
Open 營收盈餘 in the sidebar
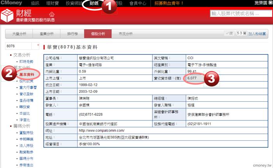26,94
